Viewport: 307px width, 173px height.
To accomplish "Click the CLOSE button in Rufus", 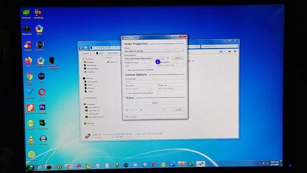I will click(178, 110).
